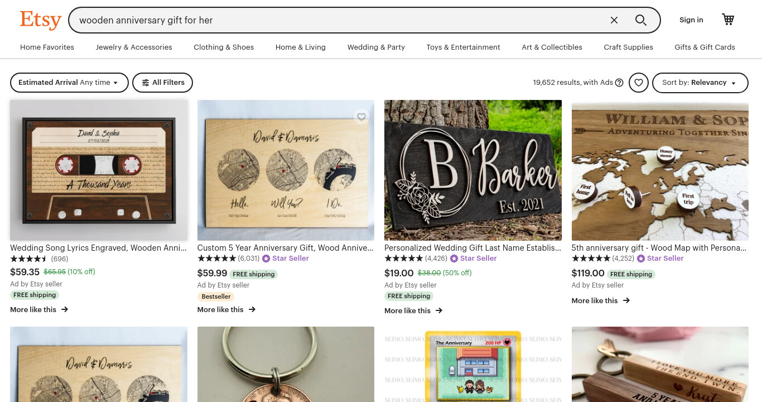Image resolution: width=762 pixels, height=402 pixels.
Task: Favorite the Custom 5 Year Anniversary listing
Action: 361,117
